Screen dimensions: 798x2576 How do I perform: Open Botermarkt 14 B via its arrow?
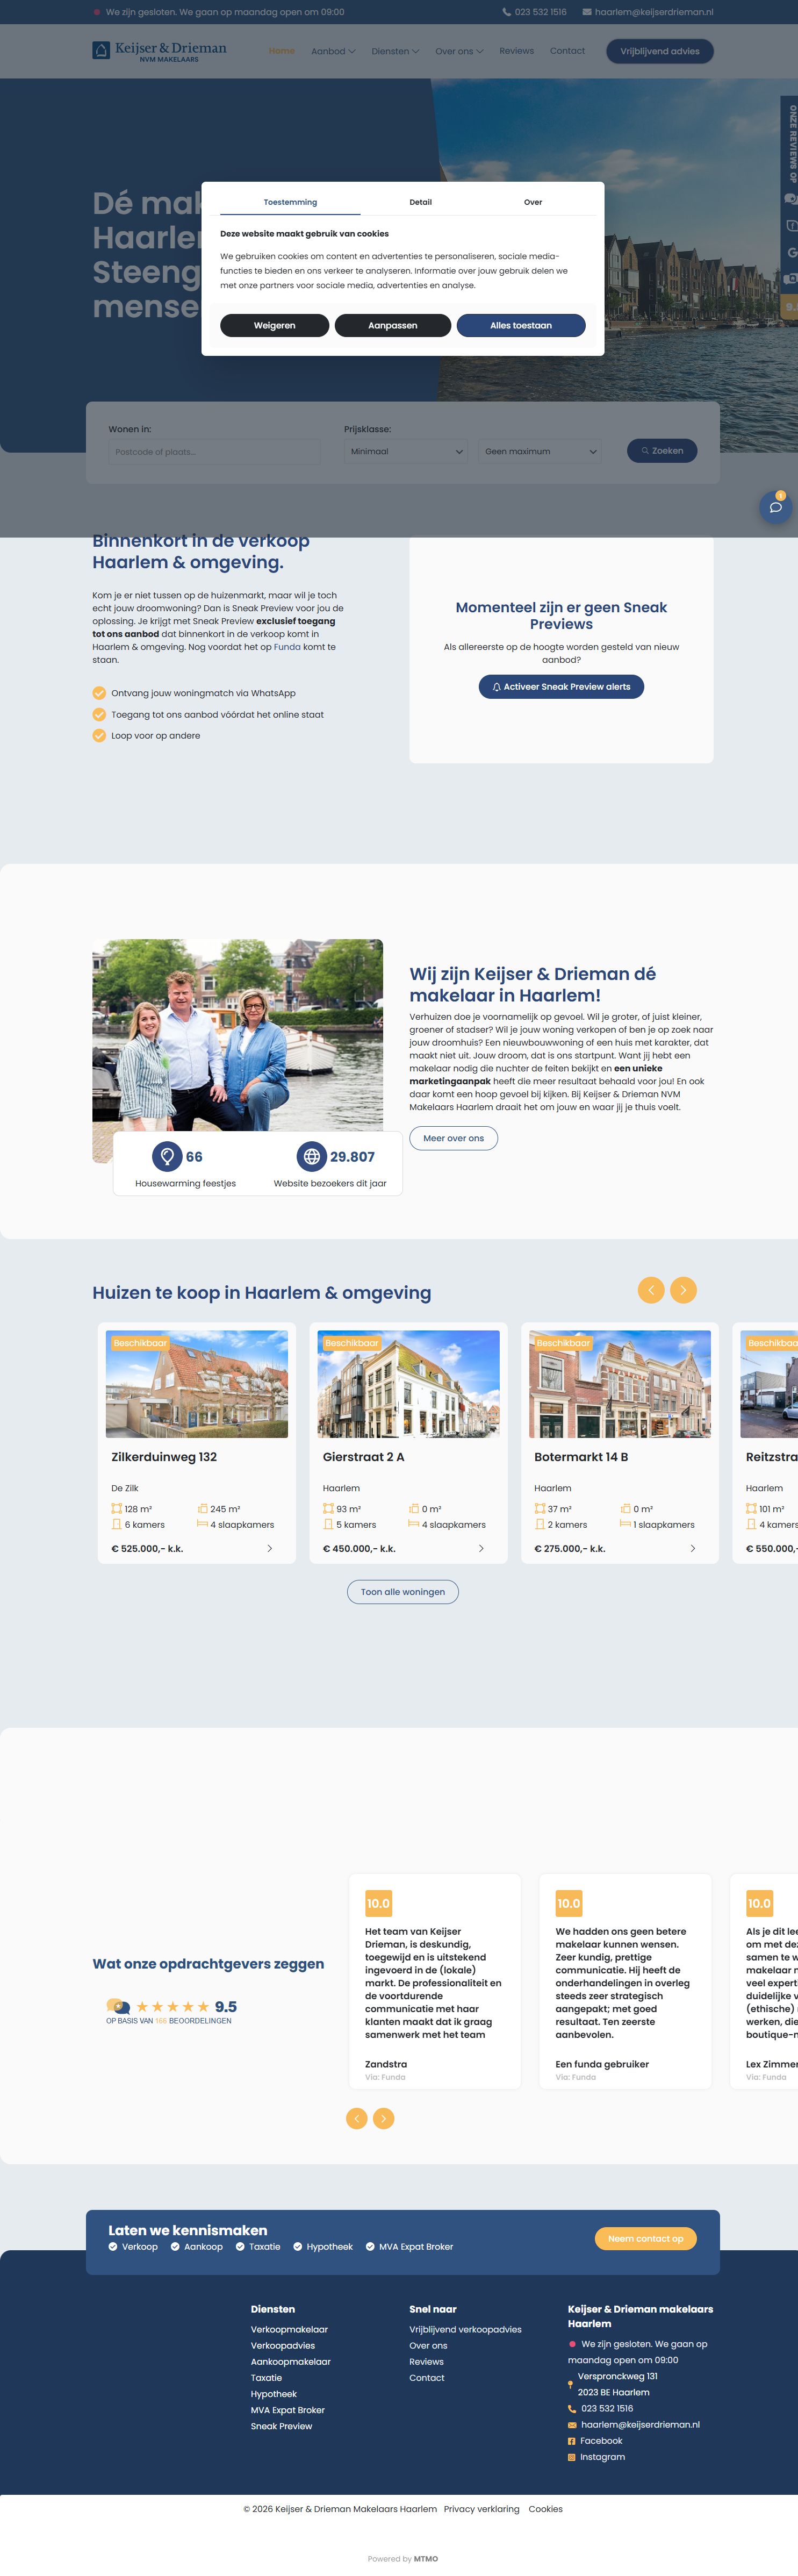pyautogui.click(x=693, y=1548)
